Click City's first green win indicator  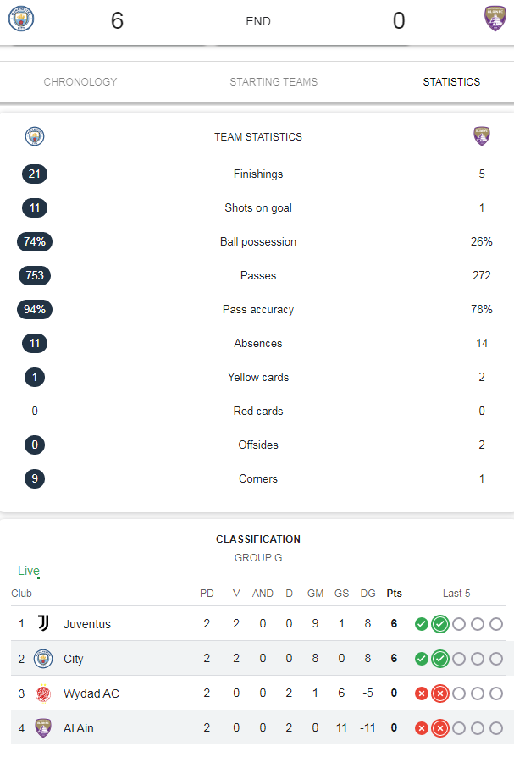[x=422, y=659]
